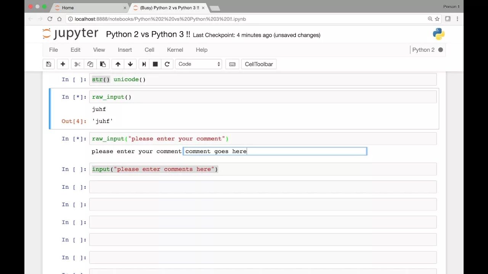Viewport: 488px width, 274px height.
Task: Open the View menu
Action: point(99,50)
